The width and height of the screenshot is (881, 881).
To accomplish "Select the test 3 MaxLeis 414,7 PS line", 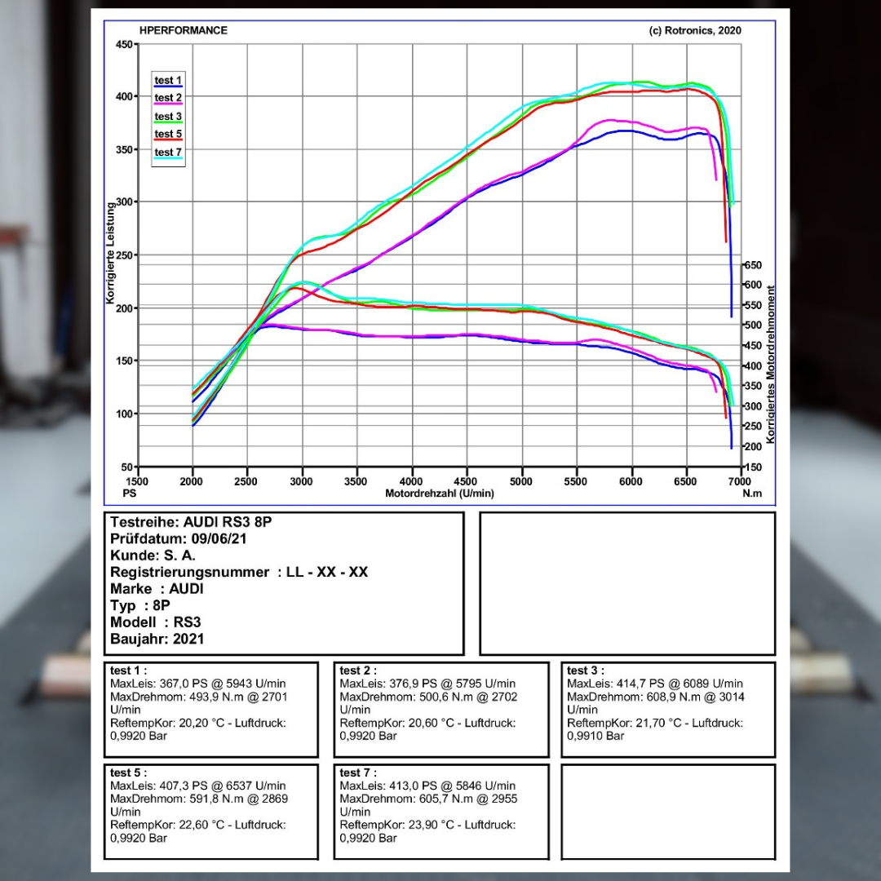I will 655,684.
